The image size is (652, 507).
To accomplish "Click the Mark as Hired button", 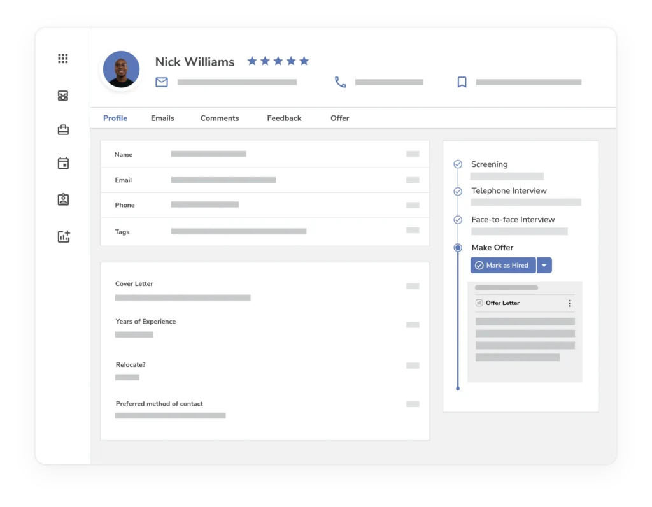I will [x=503, y=266].
